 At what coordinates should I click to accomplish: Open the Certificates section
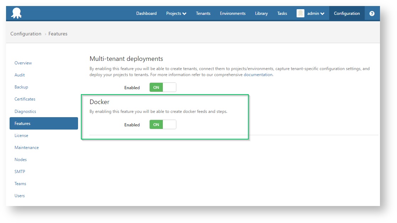click(25, 99)
